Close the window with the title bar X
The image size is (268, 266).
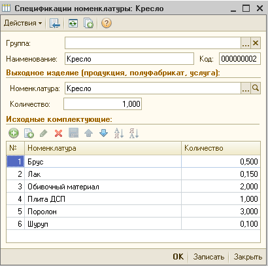coord(260,9)
